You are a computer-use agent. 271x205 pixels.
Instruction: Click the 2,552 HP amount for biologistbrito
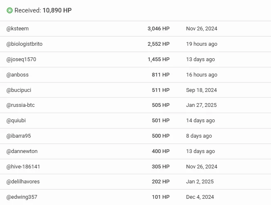point(159,44)
